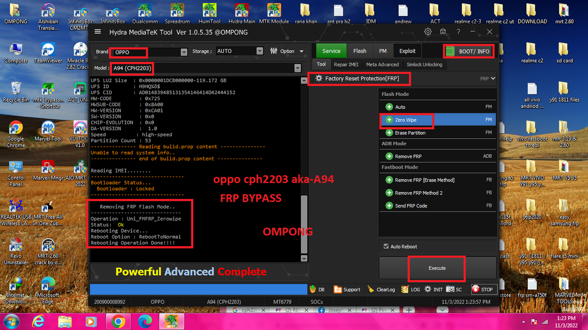588x330 pixels.
Task: Click ClearLog broom icon
Action: [x=381, y=289]
